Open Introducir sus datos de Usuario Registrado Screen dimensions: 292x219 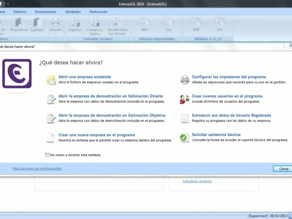(231, 115)
